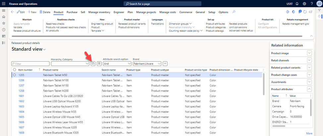Switch to the Commerce tab
The image size is (323, 136).
186,12
